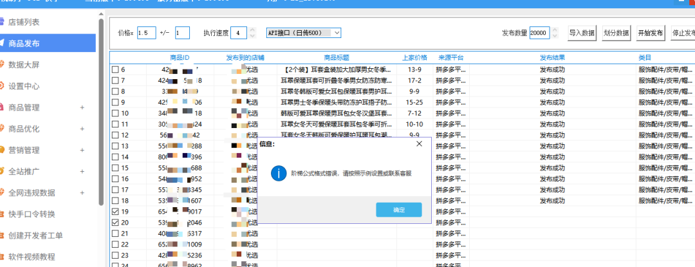This screenshot has width=695, height=267.
Task: Click the 全网违规数据 sidebar icon
Action: [1, 192]
